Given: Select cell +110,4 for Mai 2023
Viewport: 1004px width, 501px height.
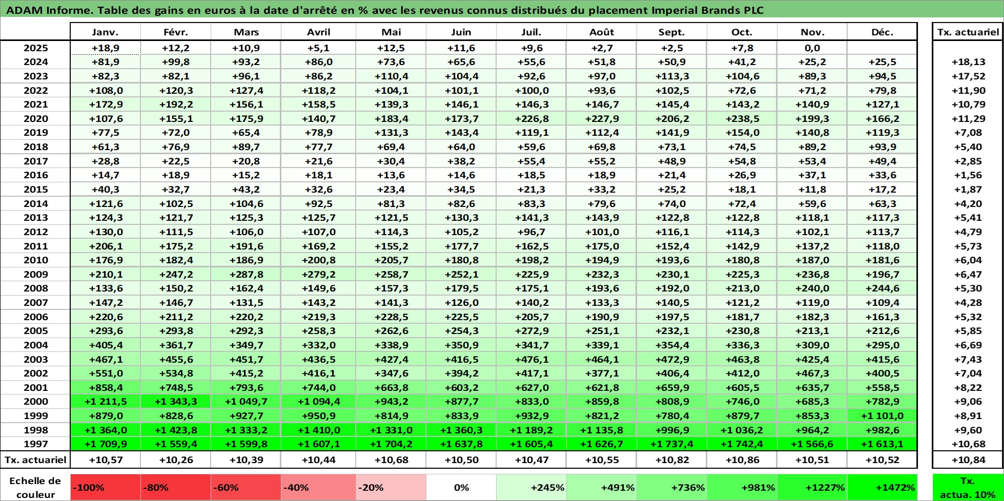Looking at the screenshot, I should pyautogui.click(x=391, y=76).
